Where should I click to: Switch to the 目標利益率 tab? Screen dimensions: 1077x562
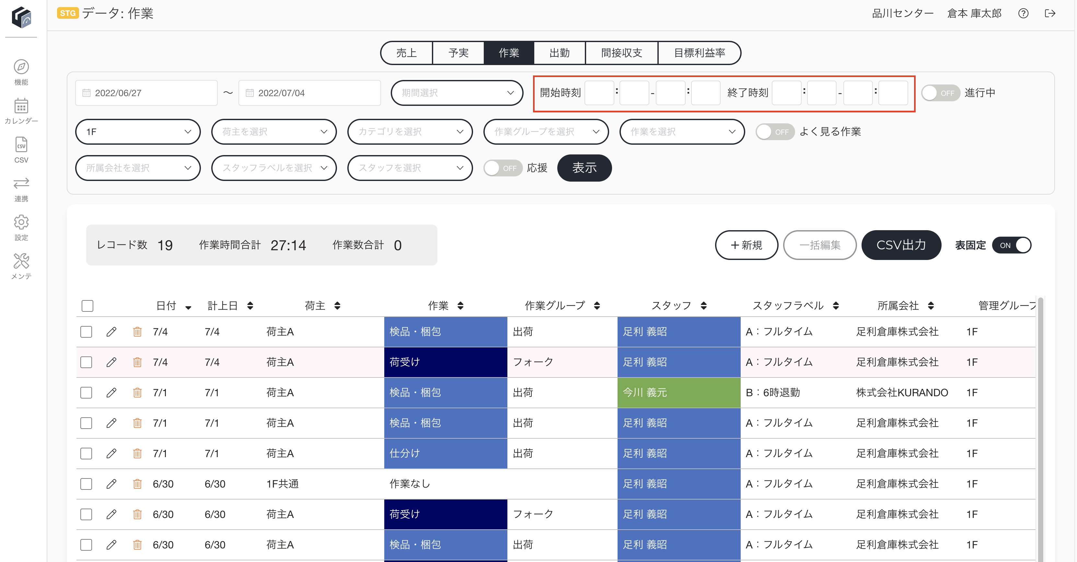(x=700, y=53)
